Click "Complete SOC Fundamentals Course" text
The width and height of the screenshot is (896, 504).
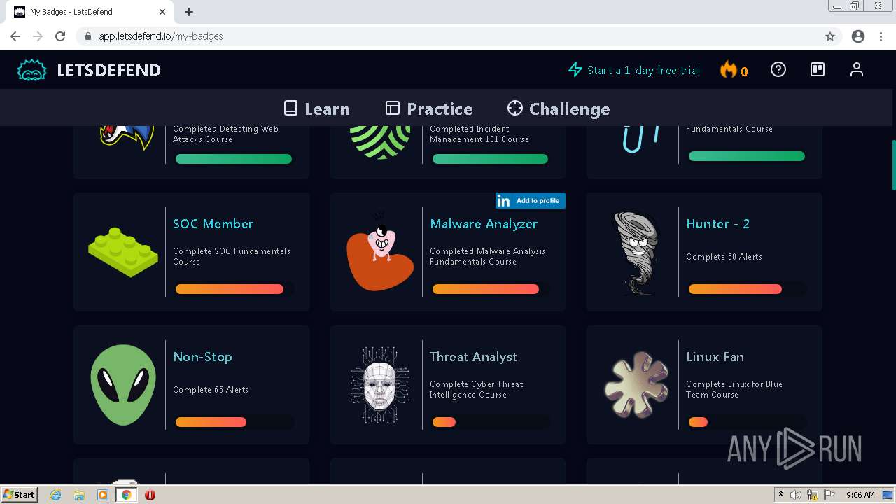point(232,256)
